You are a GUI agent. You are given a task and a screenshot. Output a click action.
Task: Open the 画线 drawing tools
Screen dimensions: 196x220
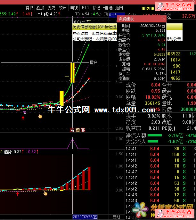tap(74, 8)
